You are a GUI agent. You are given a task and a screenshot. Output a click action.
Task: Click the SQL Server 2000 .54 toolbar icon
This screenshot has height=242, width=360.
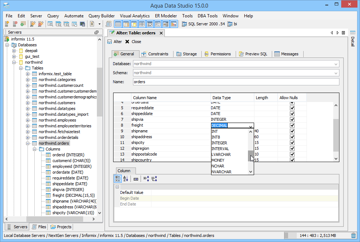(184, 24)
